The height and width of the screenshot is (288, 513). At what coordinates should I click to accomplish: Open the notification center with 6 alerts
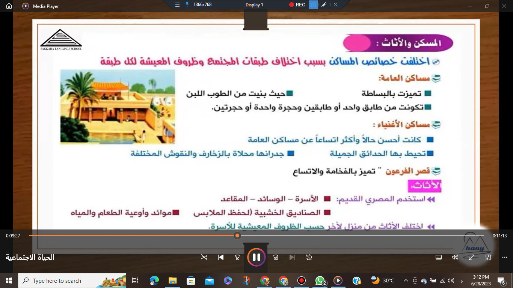pyautogui.click(x=502, y=280)
